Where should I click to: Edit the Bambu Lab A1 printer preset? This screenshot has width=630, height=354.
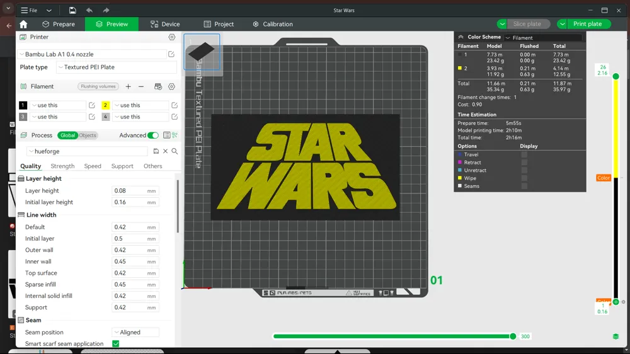(171, 54)
